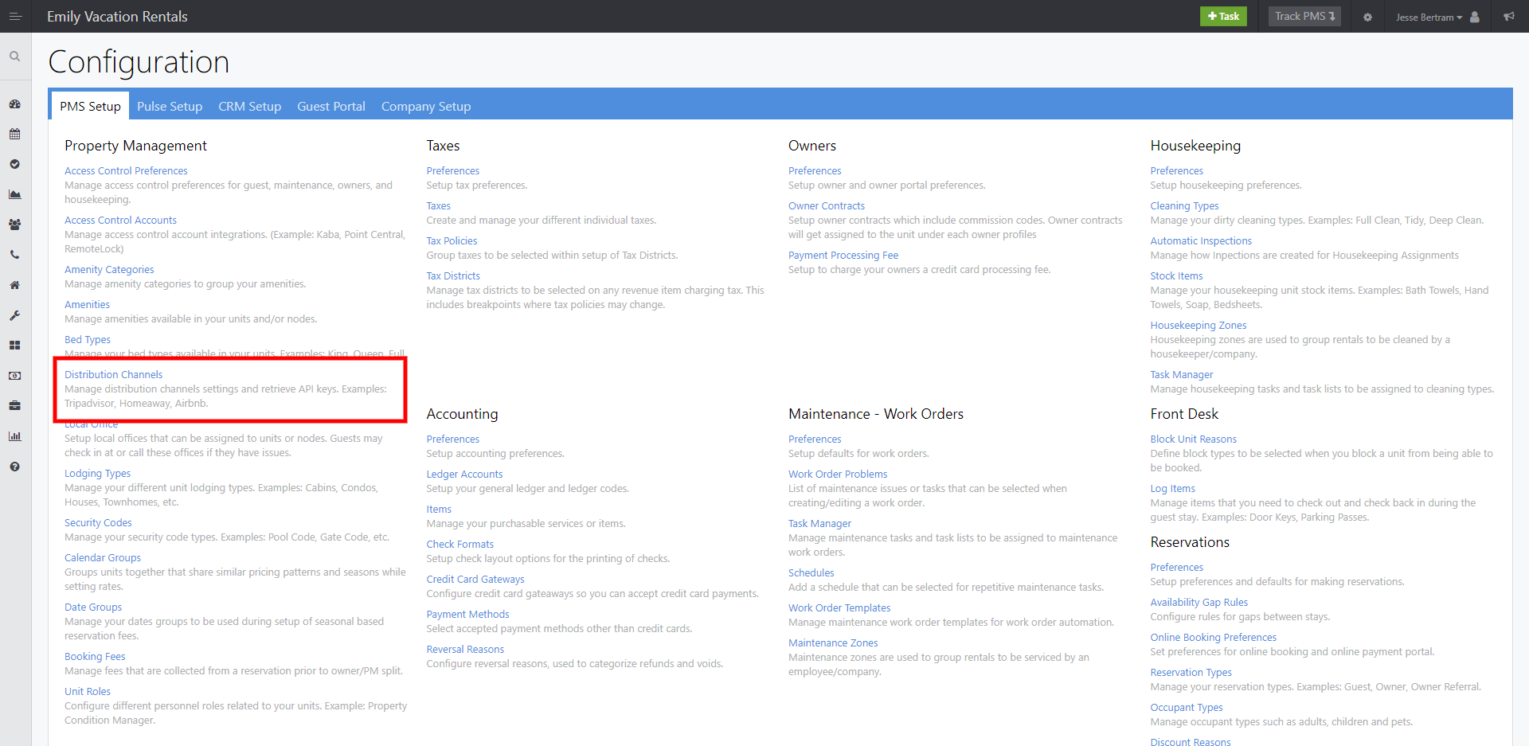Open the Online Booking Preferences link
This screenshot has height=746, width=1529.
point(1214,637)
